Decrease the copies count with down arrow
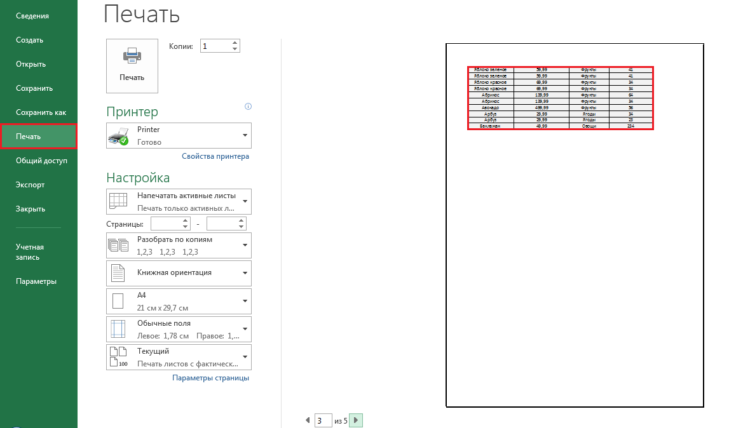 tap(235, 49)
